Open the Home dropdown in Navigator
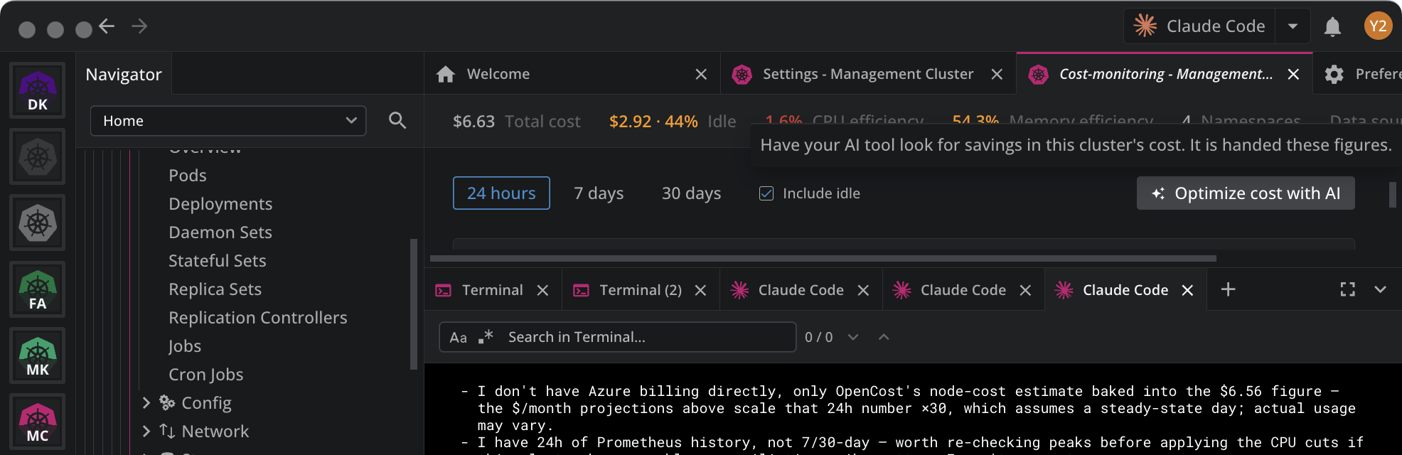The image size is (1402, 455). point(228,121)
